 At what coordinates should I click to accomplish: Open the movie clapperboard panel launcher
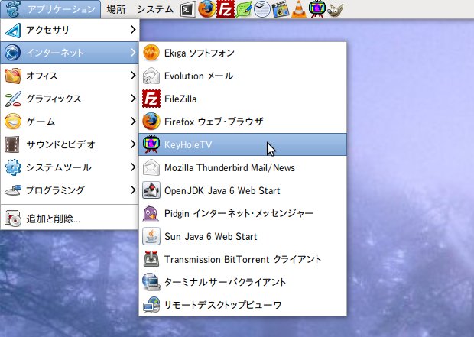(281, 9)
